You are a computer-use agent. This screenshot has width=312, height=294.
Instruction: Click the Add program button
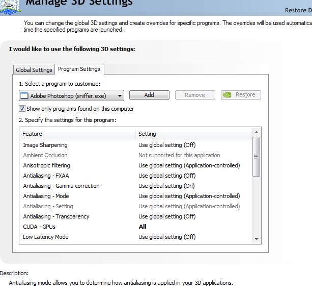tap(149, 95)
